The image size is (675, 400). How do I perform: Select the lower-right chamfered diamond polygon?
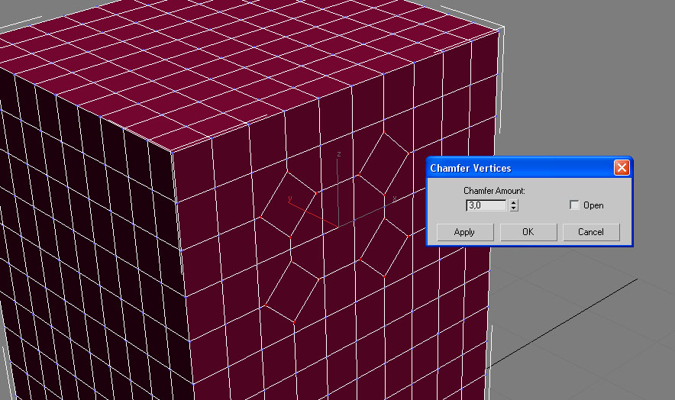tap(384, 247)
